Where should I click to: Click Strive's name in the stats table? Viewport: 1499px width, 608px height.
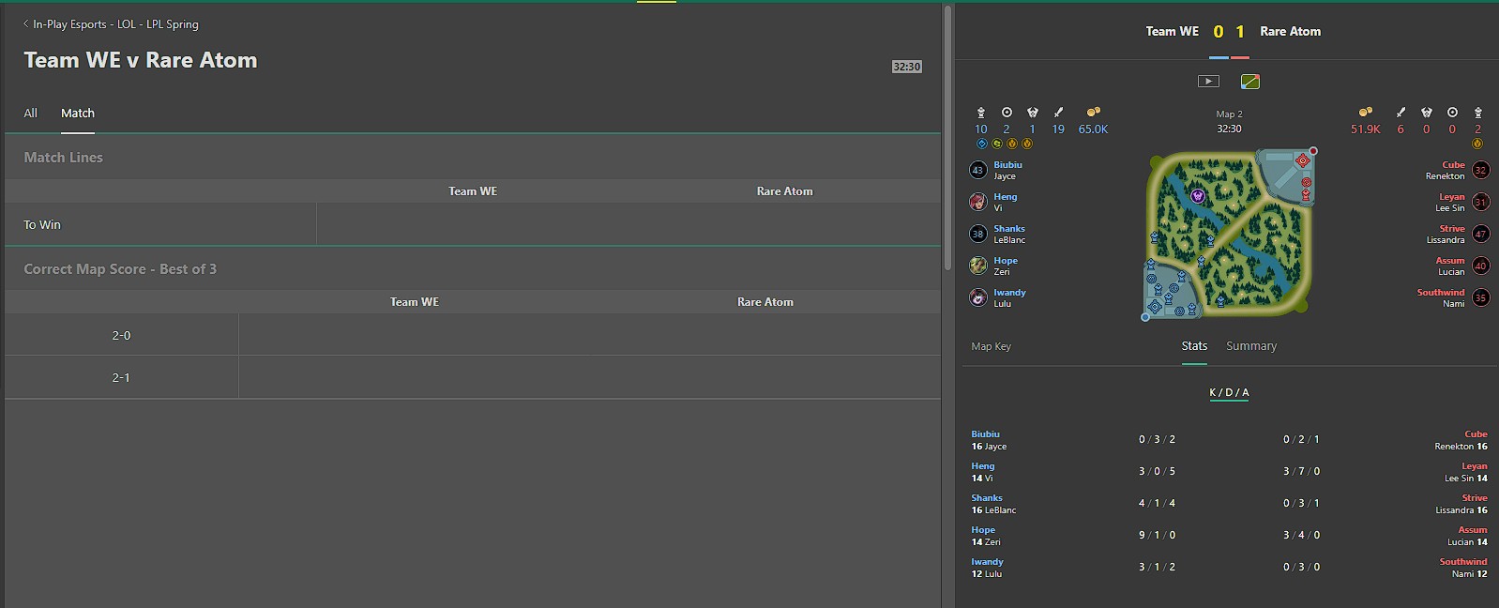1475,498
